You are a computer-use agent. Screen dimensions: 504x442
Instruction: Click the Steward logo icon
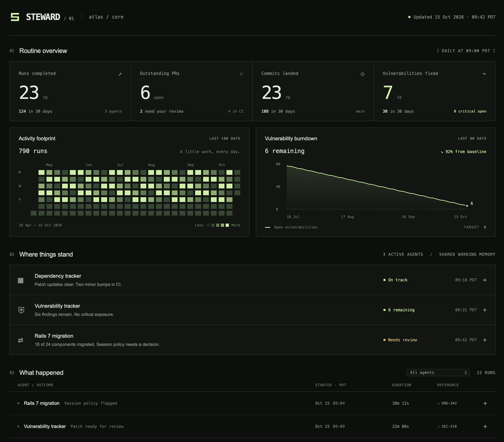coord(15,17)
